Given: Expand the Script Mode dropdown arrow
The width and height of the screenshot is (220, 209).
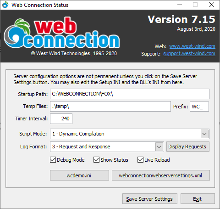Looking at the screenshot, I should 204,134.
